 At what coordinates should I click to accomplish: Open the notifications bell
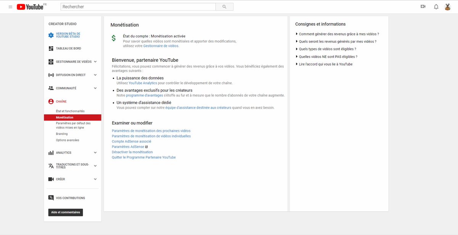click(x=436, y=7)
